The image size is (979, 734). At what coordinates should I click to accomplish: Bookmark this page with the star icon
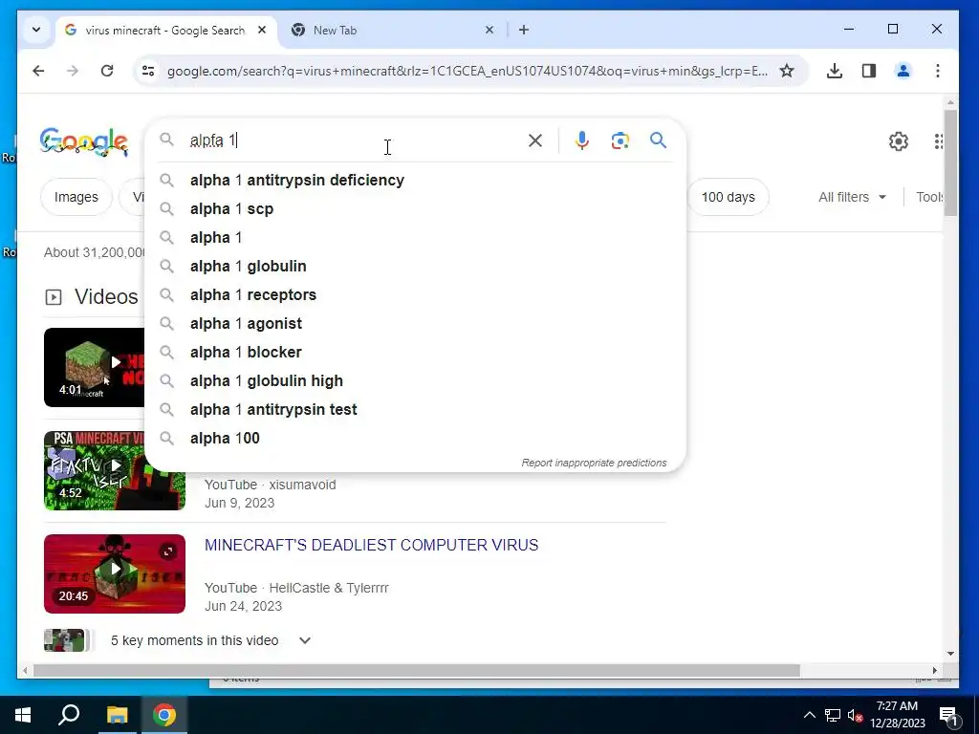[x=787, y=71]
